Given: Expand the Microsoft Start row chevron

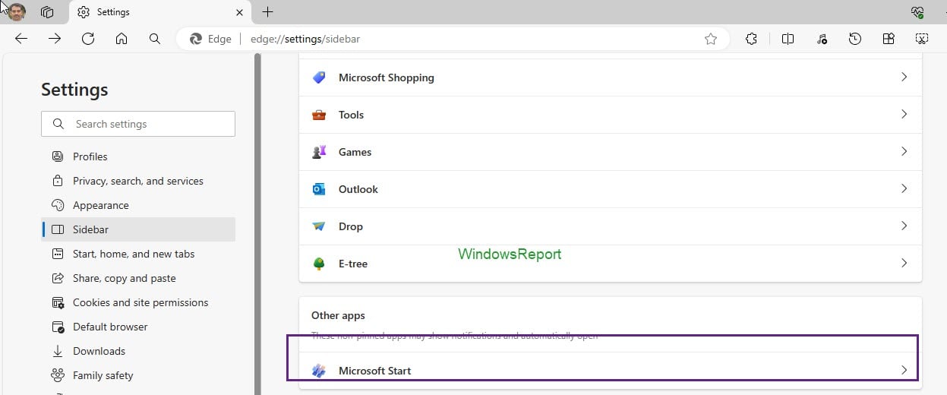Looking at the screenshot, I should [x=904, y=371].
